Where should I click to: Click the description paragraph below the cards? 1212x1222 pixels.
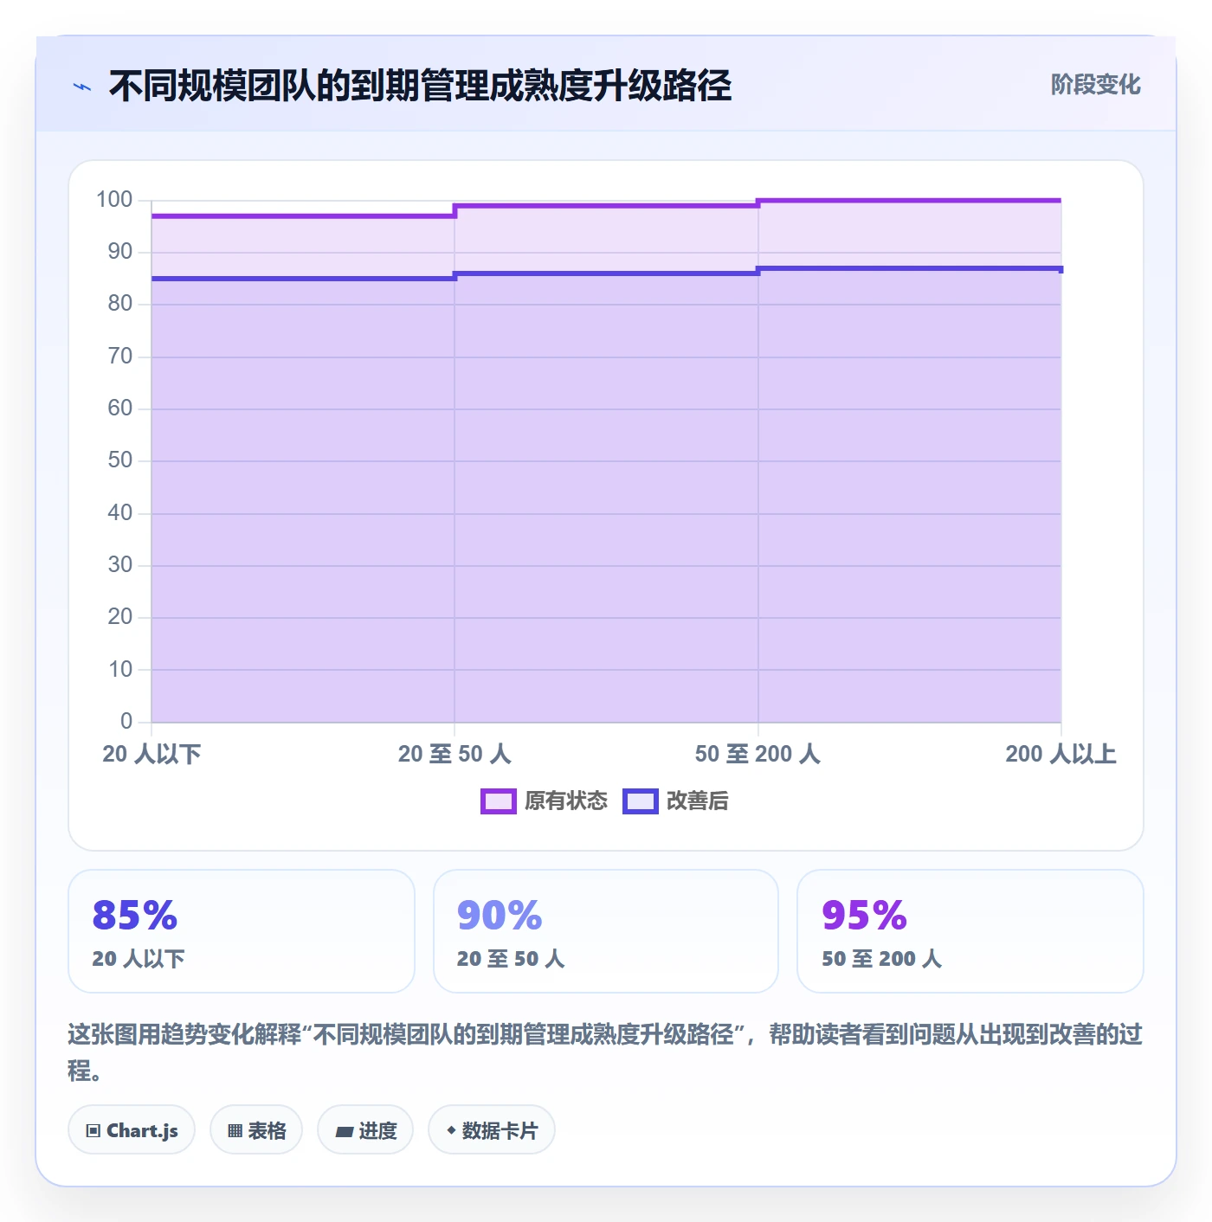click(x=605, y=1052)
